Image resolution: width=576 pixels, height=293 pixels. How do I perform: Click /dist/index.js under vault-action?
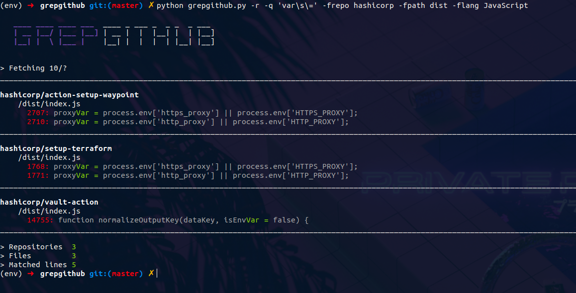tap(49, 211)
